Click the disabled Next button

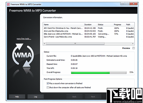tap(93, 97)
